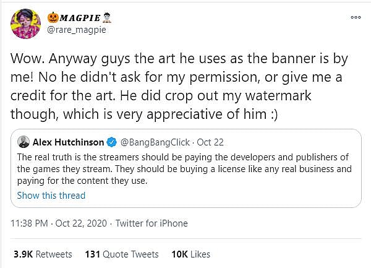Open the tweet's three-dot more options menu
This screenshot has height=268, width=371.
pos(355,17)
